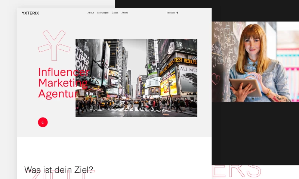Screen dimensions: 299x179
Task: Click the YXTERIX logo in the header
Action: tap(30, 13)
